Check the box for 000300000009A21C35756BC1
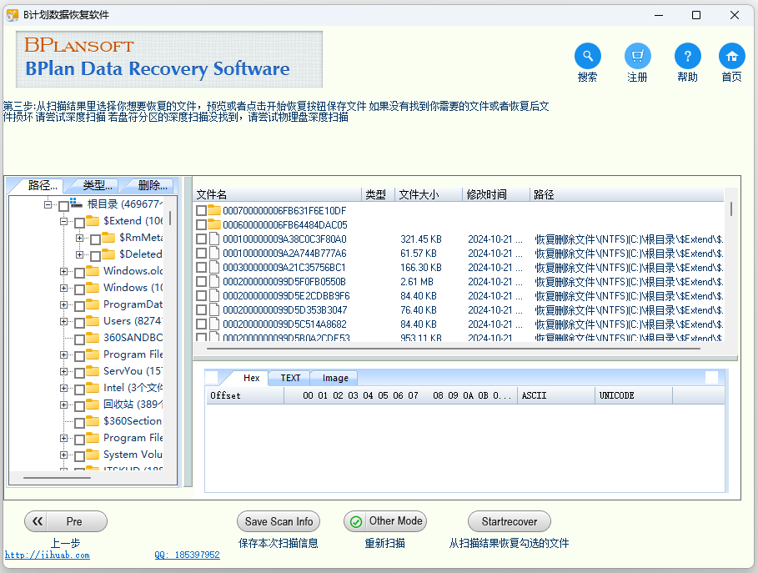758x573 pixels. (x=201, y=268)
